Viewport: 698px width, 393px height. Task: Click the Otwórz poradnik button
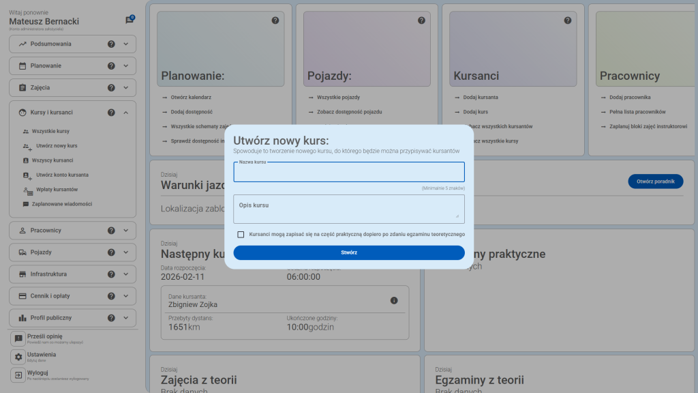coord(655,181)
